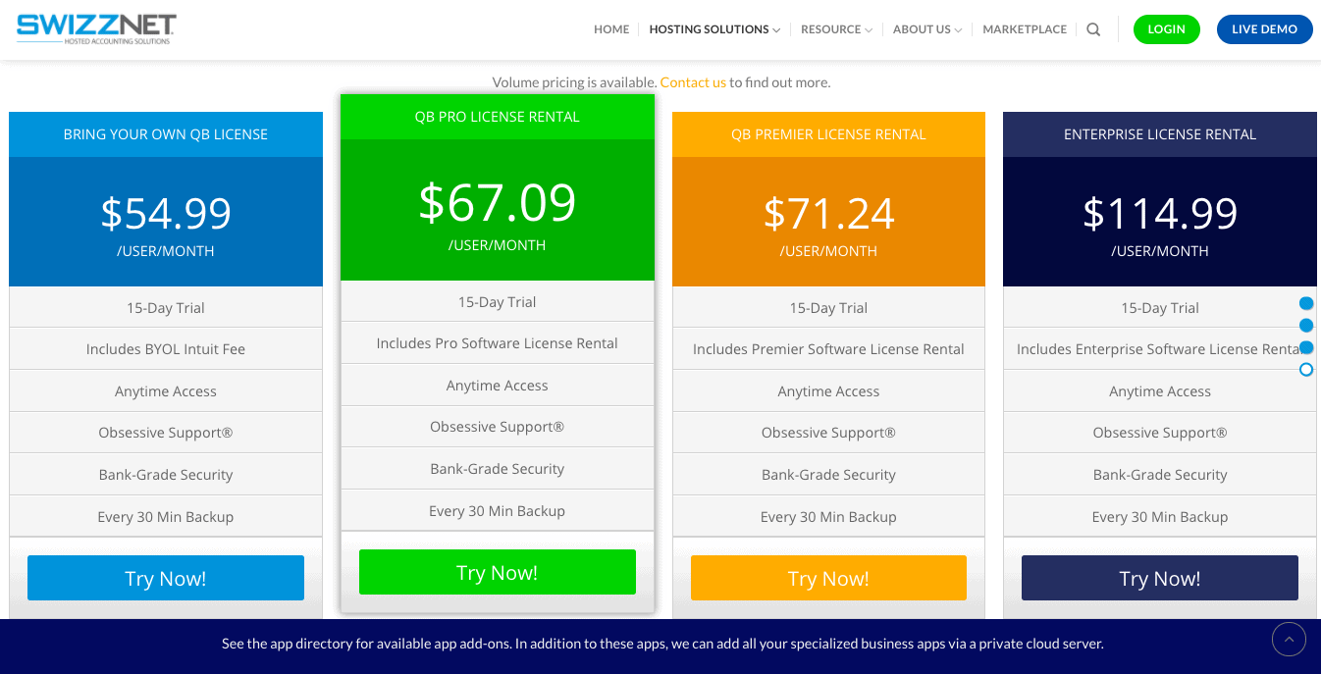
Task: Click Bank-Grade Security in the Enterprise plan
Action: (1160, 475)
